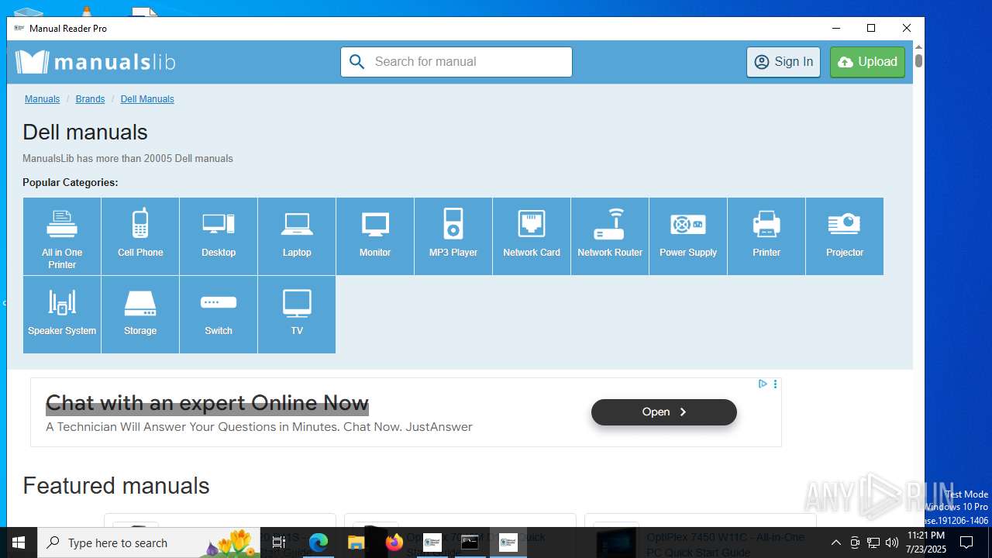Open the Windows Start menu
Viewport: 992px width, 558px height.
coord(19,542)
